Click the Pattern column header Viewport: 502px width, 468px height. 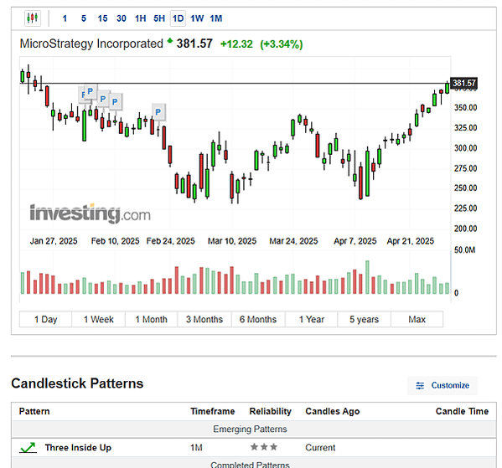coord(34,411)
